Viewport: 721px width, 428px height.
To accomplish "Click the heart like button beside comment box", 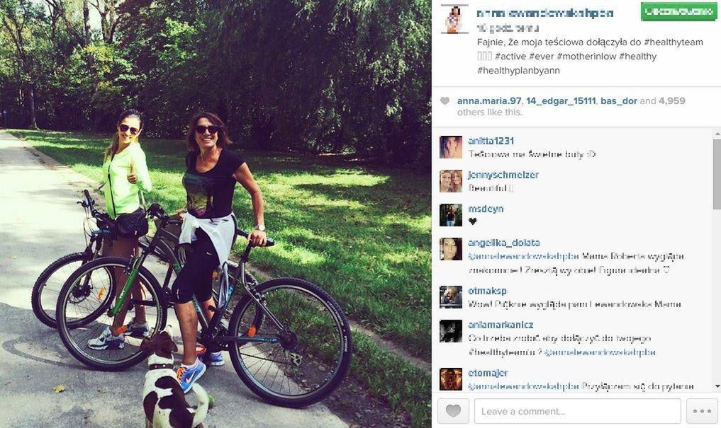I will 453,411.
